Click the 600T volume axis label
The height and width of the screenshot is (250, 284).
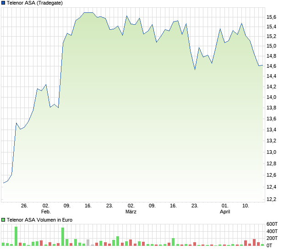[272, 224]
